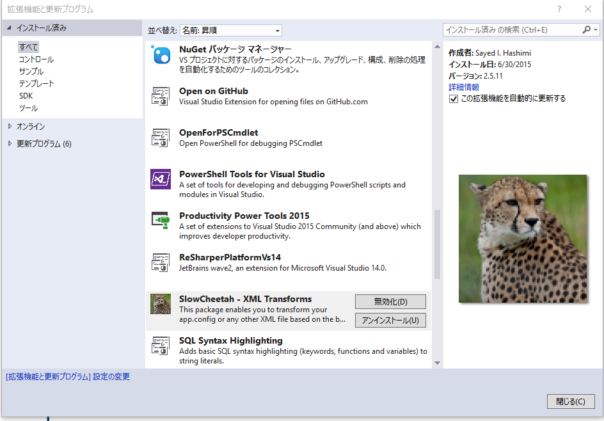Click the scroll down arrow of list

pyautogui.click(x=437, y=363)
